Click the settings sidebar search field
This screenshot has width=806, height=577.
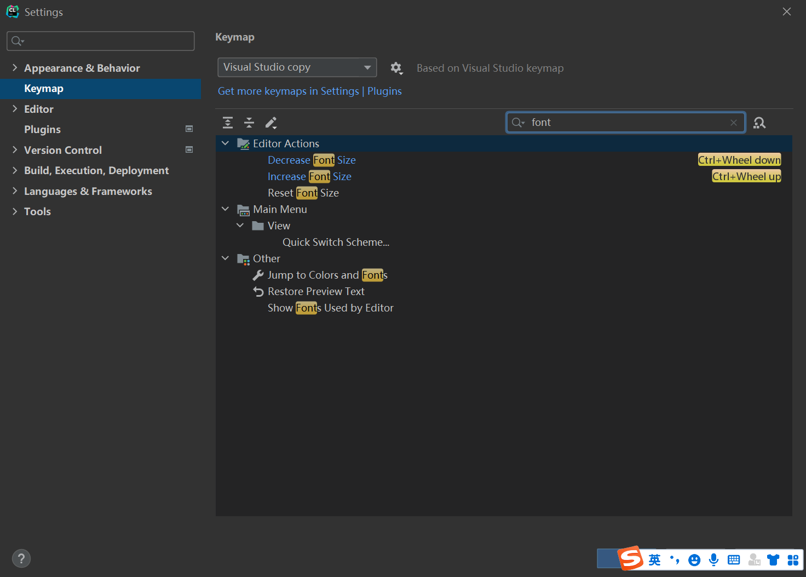(x=101, y=41)
